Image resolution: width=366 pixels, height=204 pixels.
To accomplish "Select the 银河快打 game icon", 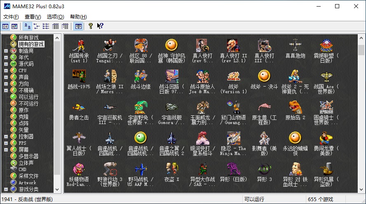I will 202,138.
